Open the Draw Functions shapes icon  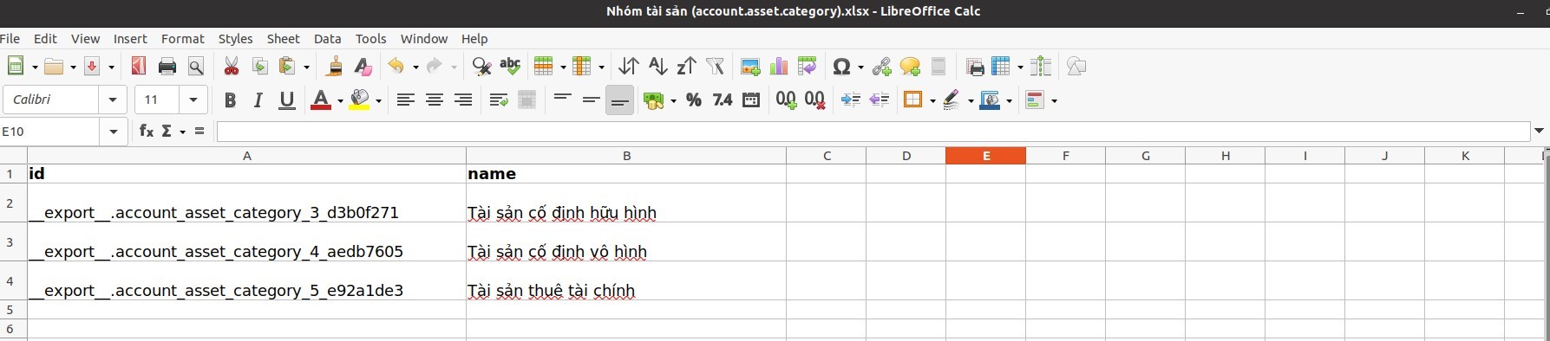point(1076,67)
